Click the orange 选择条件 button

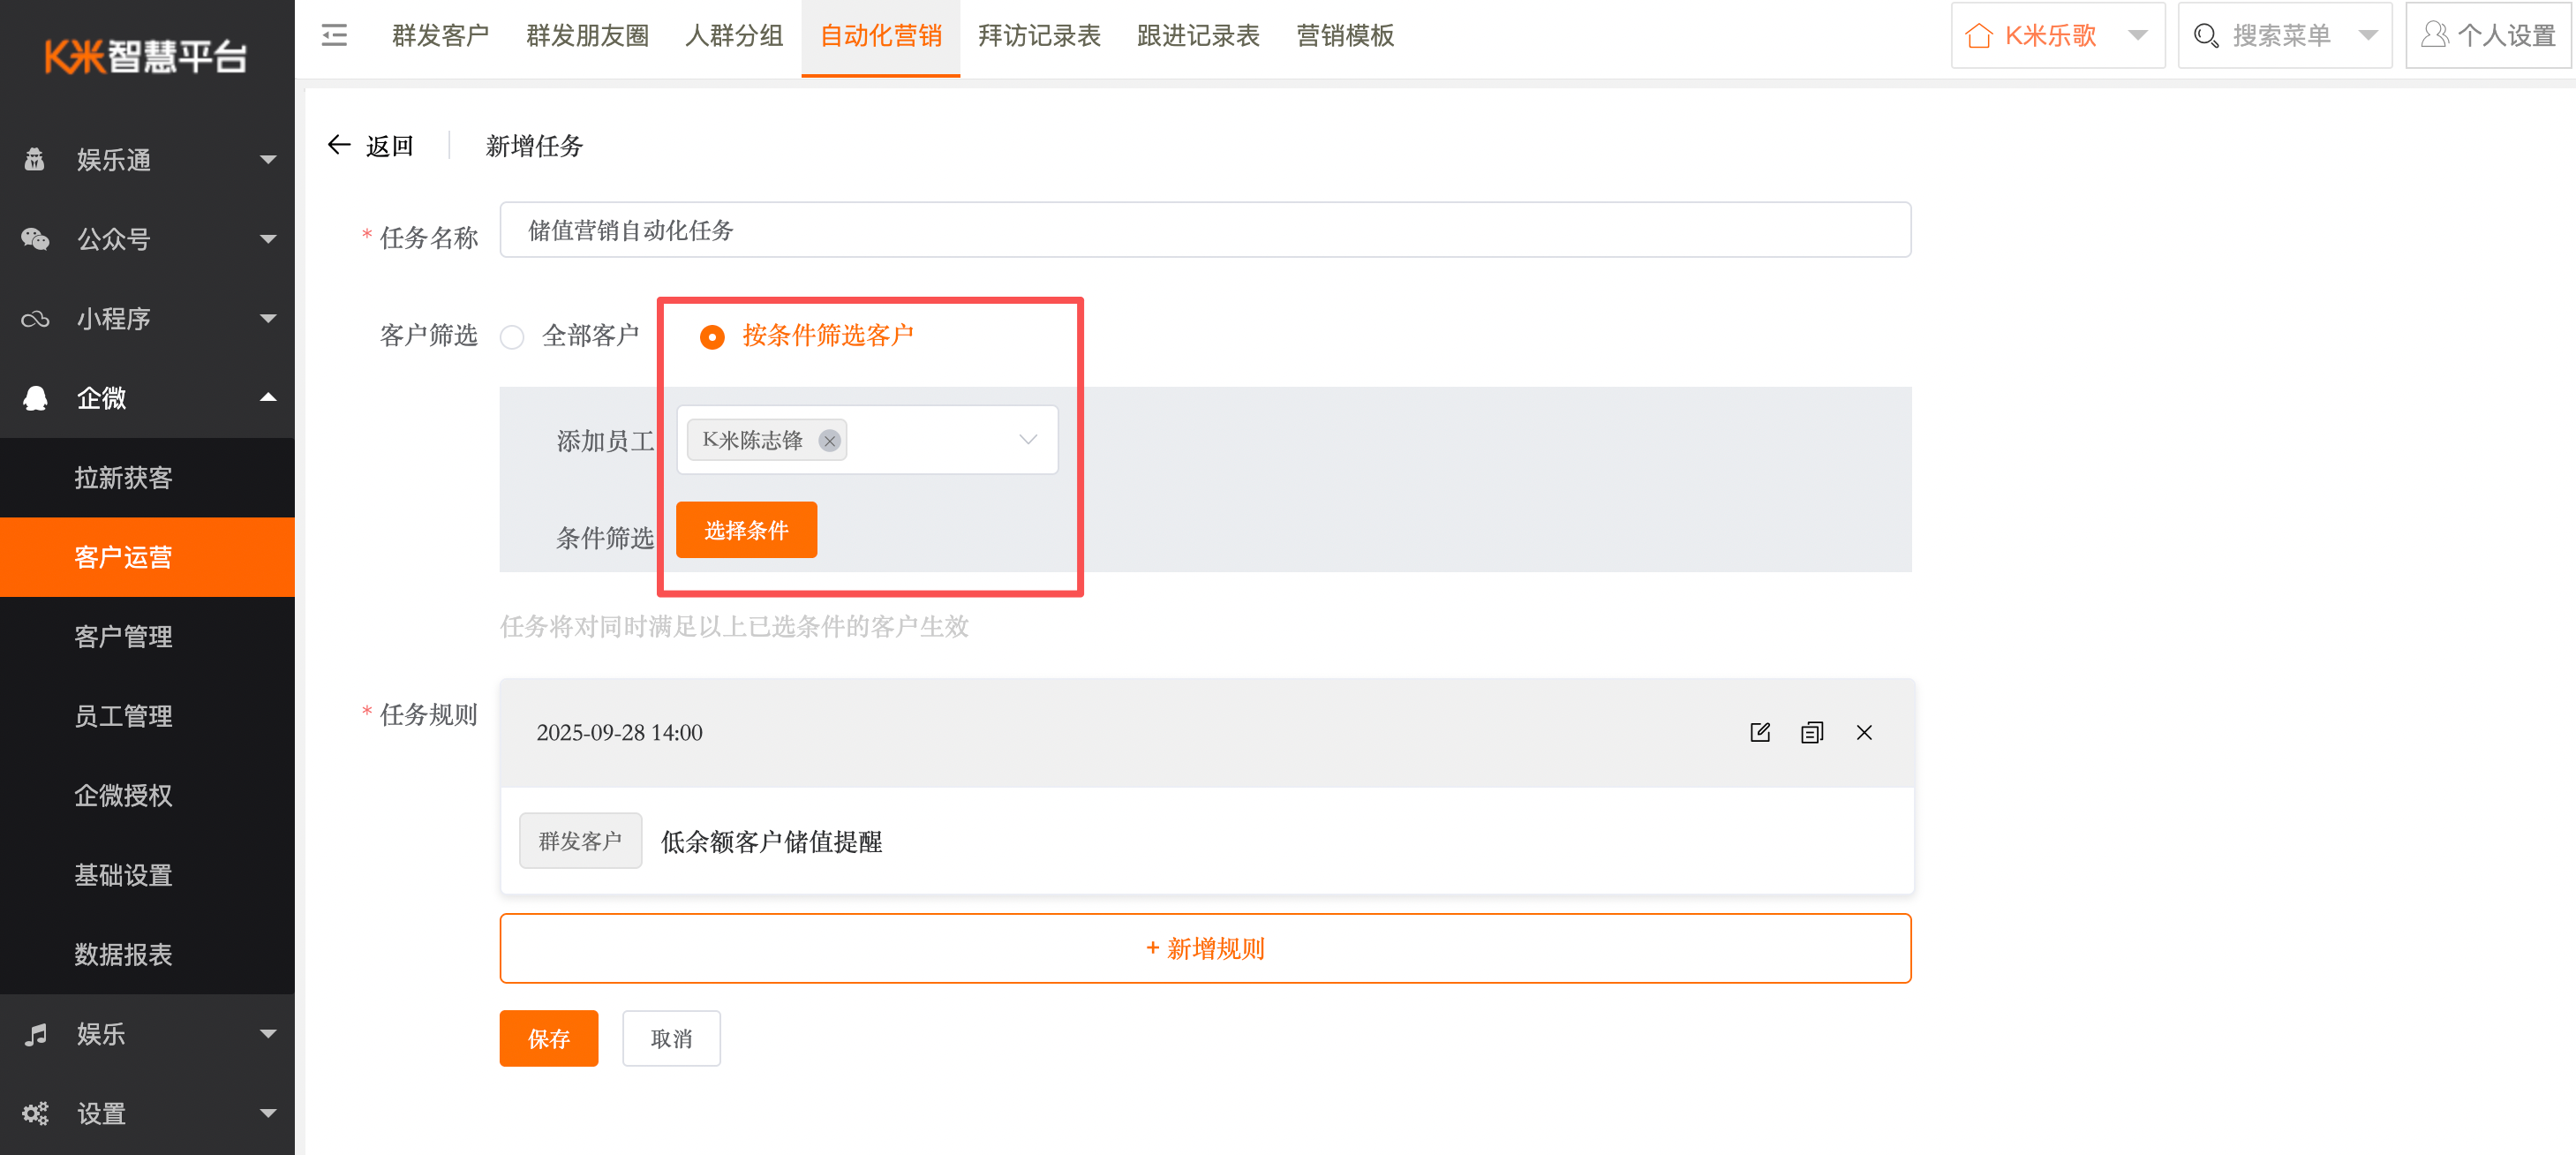click(746, 530)
